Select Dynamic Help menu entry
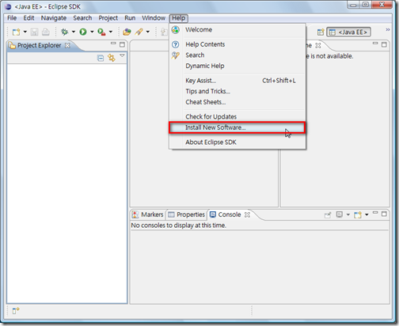The image size is (399, 326). pos(237,66)
